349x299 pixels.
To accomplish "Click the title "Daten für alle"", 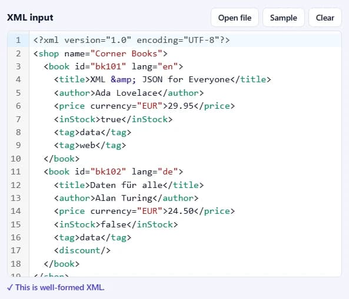I will pos(127,185).
